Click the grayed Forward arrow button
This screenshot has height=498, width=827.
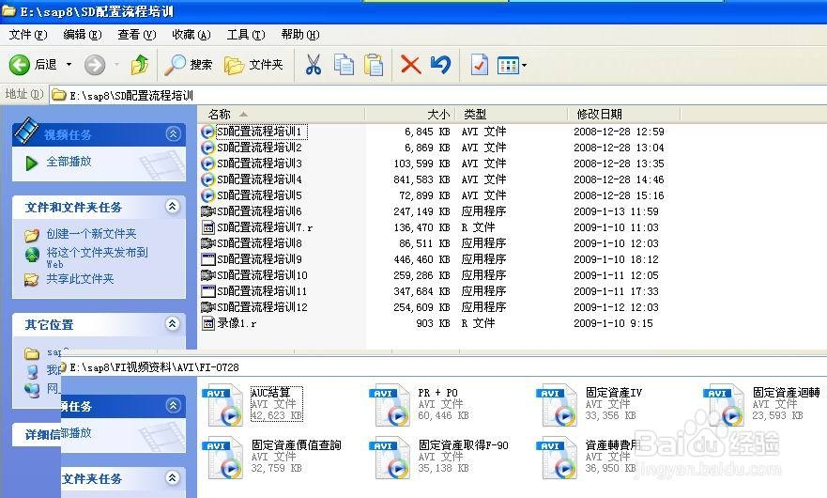[x=95, y=65]
